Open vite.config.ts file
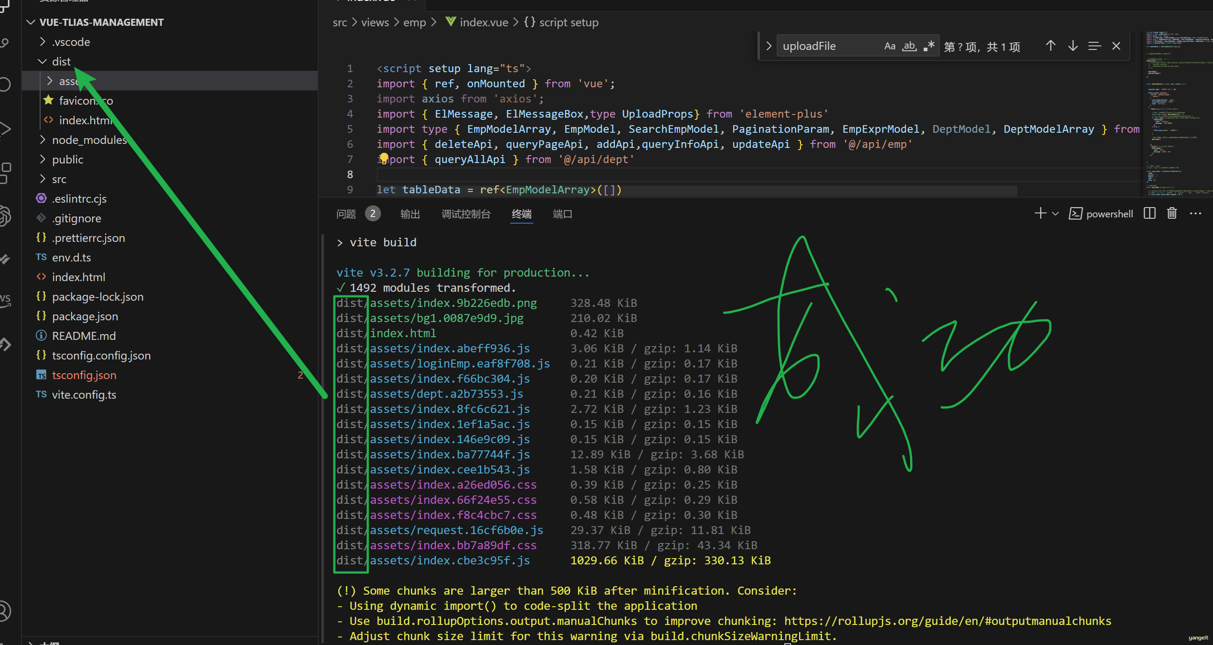The image size is (1213, 645). click(x=84, y=395)
